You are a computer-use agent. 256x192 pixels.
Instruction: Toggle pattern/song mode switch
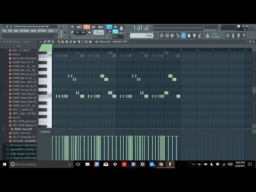coord(71,33)
